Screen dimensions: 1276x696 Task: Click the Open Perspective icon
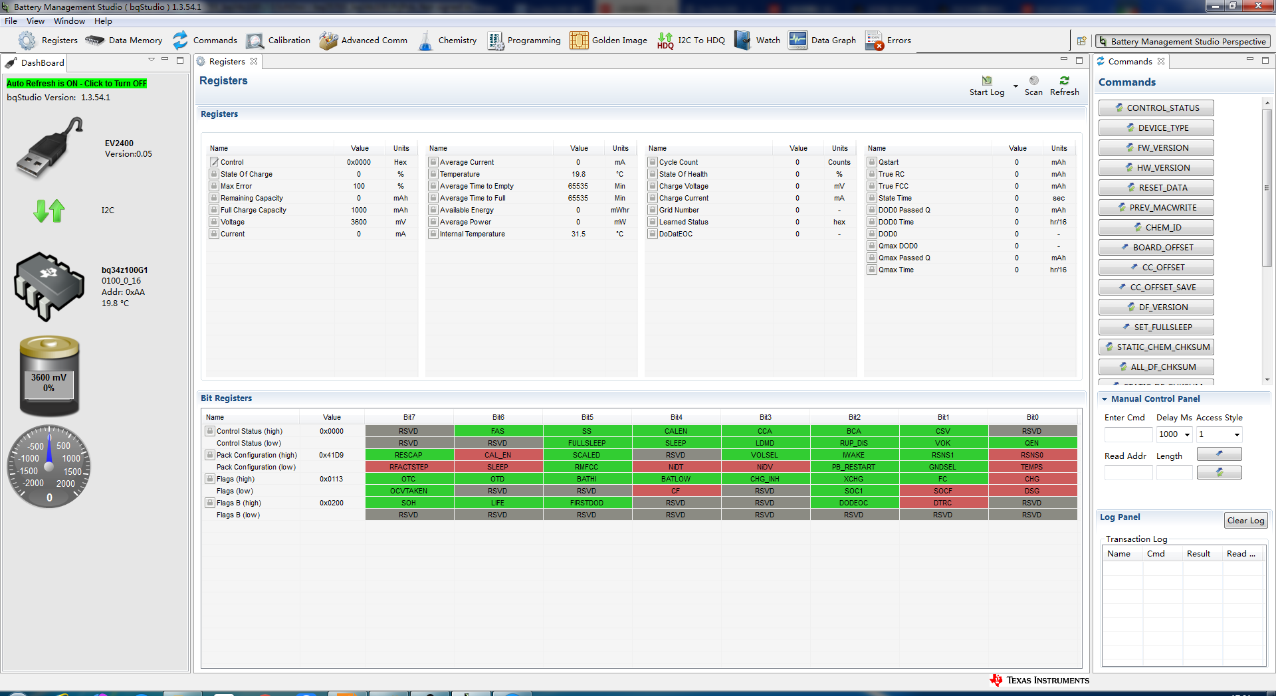pos(1081,41)
